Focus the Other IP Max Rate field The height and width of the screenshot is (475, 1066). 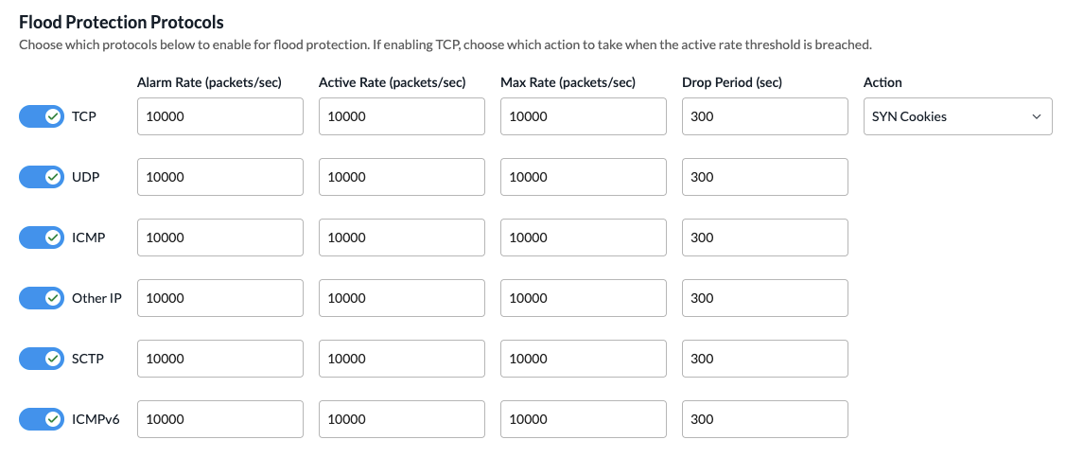pos(584,298)
